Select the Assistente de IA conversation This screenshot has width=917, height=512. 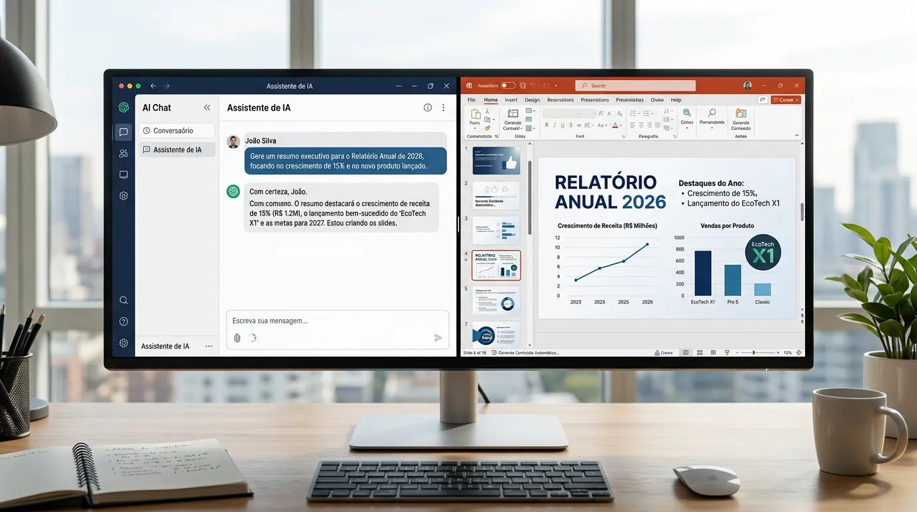click(177, 150)
